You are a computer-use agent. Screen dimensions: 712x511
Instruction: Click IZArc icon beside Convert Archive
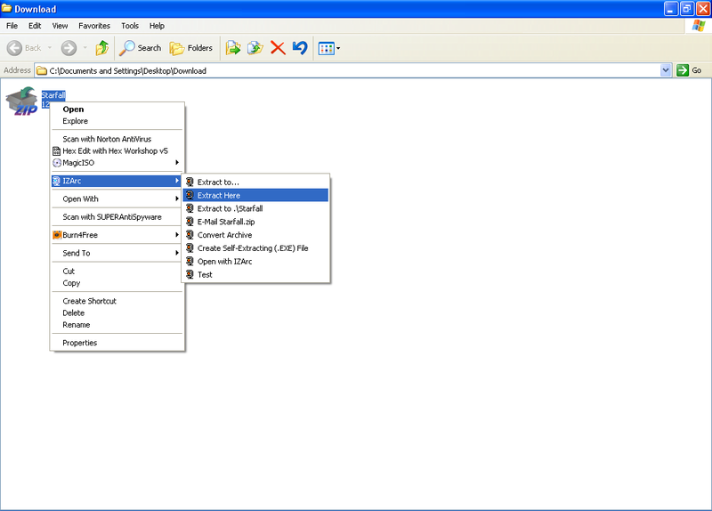pos(190,235)
